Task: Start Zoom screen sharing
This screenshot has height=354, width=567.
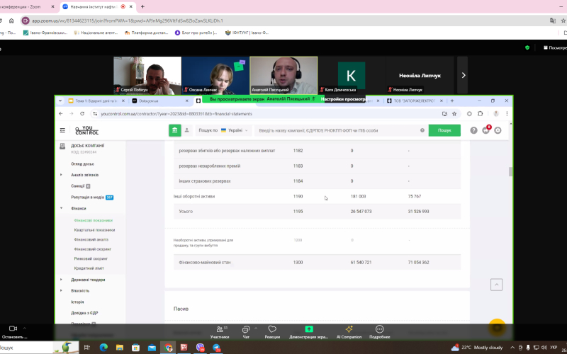Action: pyautogui.click(x=309, y=332)
